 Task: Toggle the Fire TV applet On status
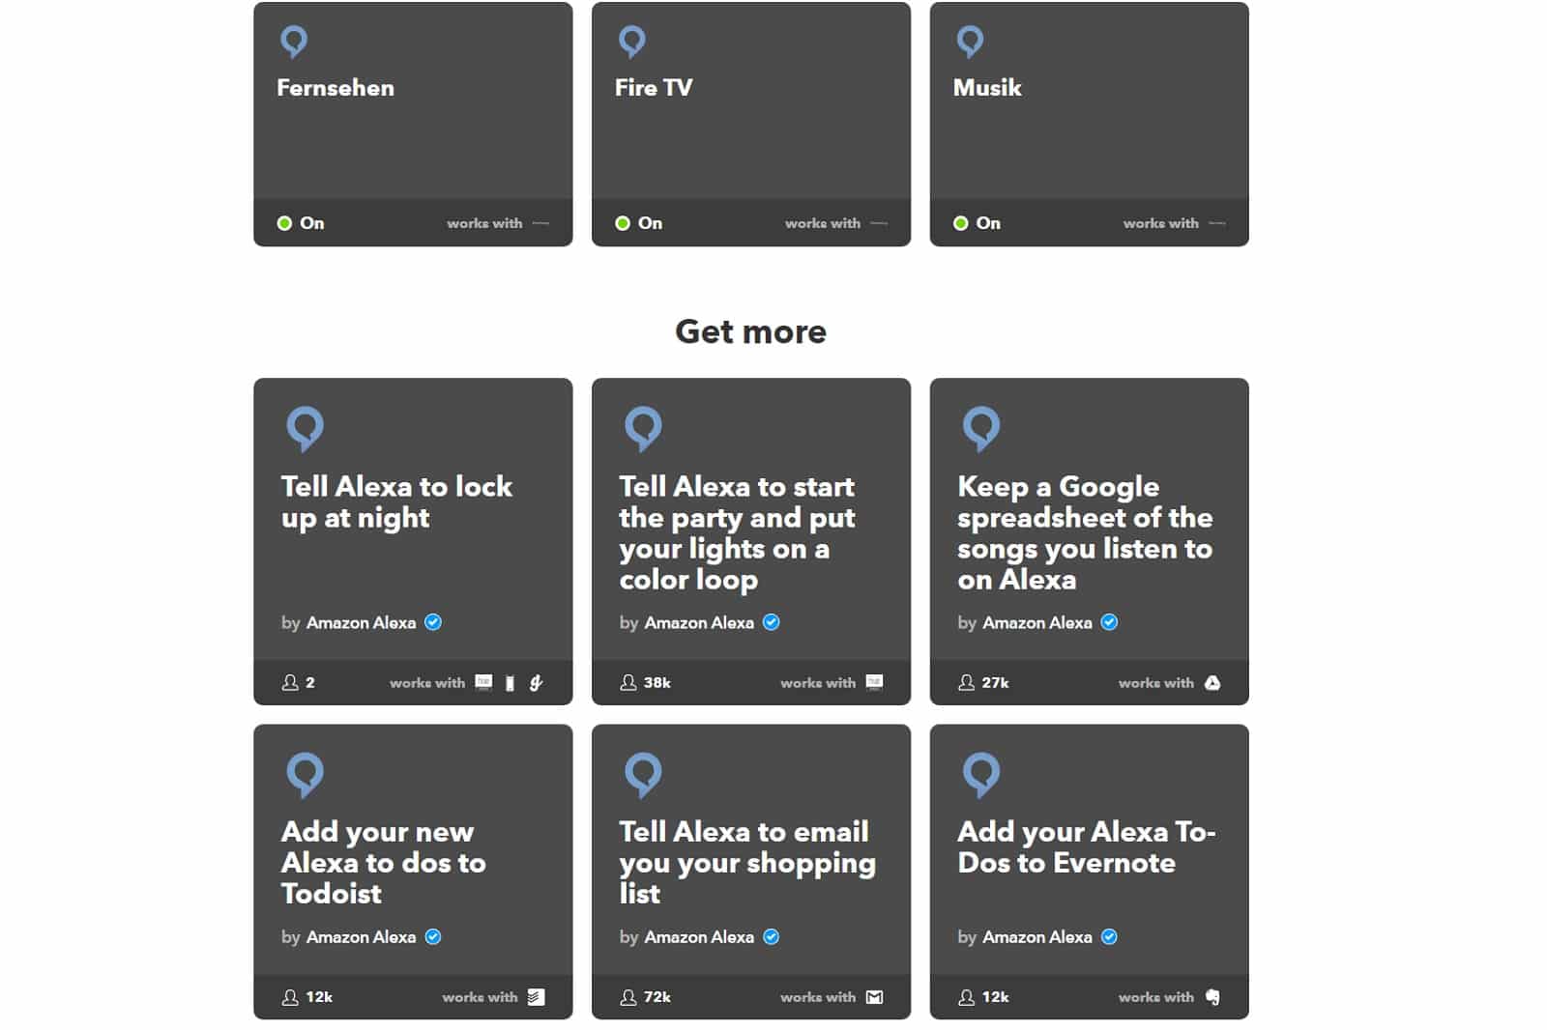(x=639, y=223)
